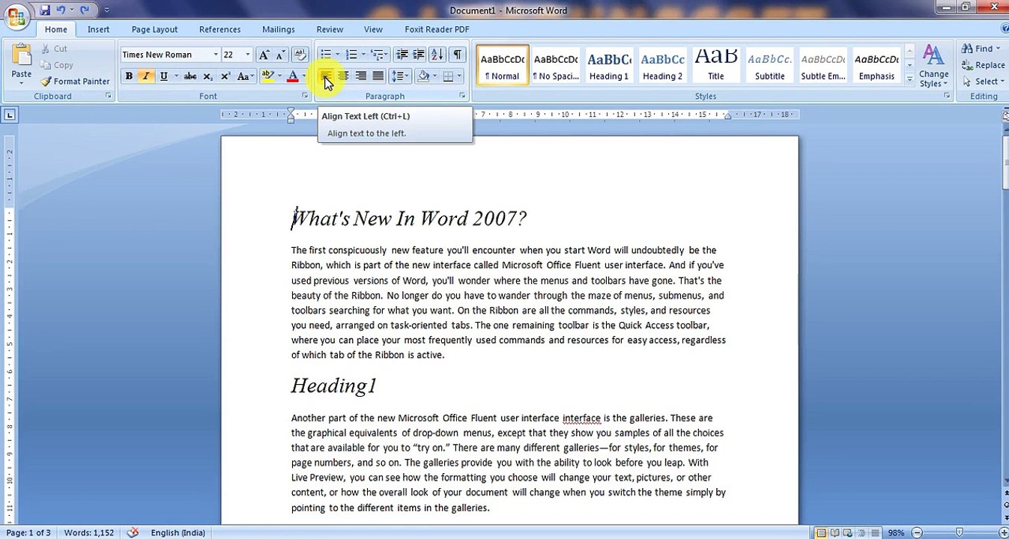1009x539 pixels.
Task: Expand highlight color dropdown arrow
Action: tap(279, 76)
